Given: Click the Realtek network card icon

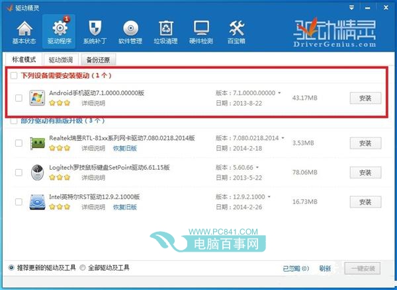Looking at the screenshot, I should tap(37, 143).
